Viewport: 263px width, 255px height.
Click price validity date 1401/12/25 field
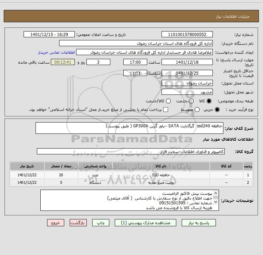pyautogui.click(x=187, y=73)
